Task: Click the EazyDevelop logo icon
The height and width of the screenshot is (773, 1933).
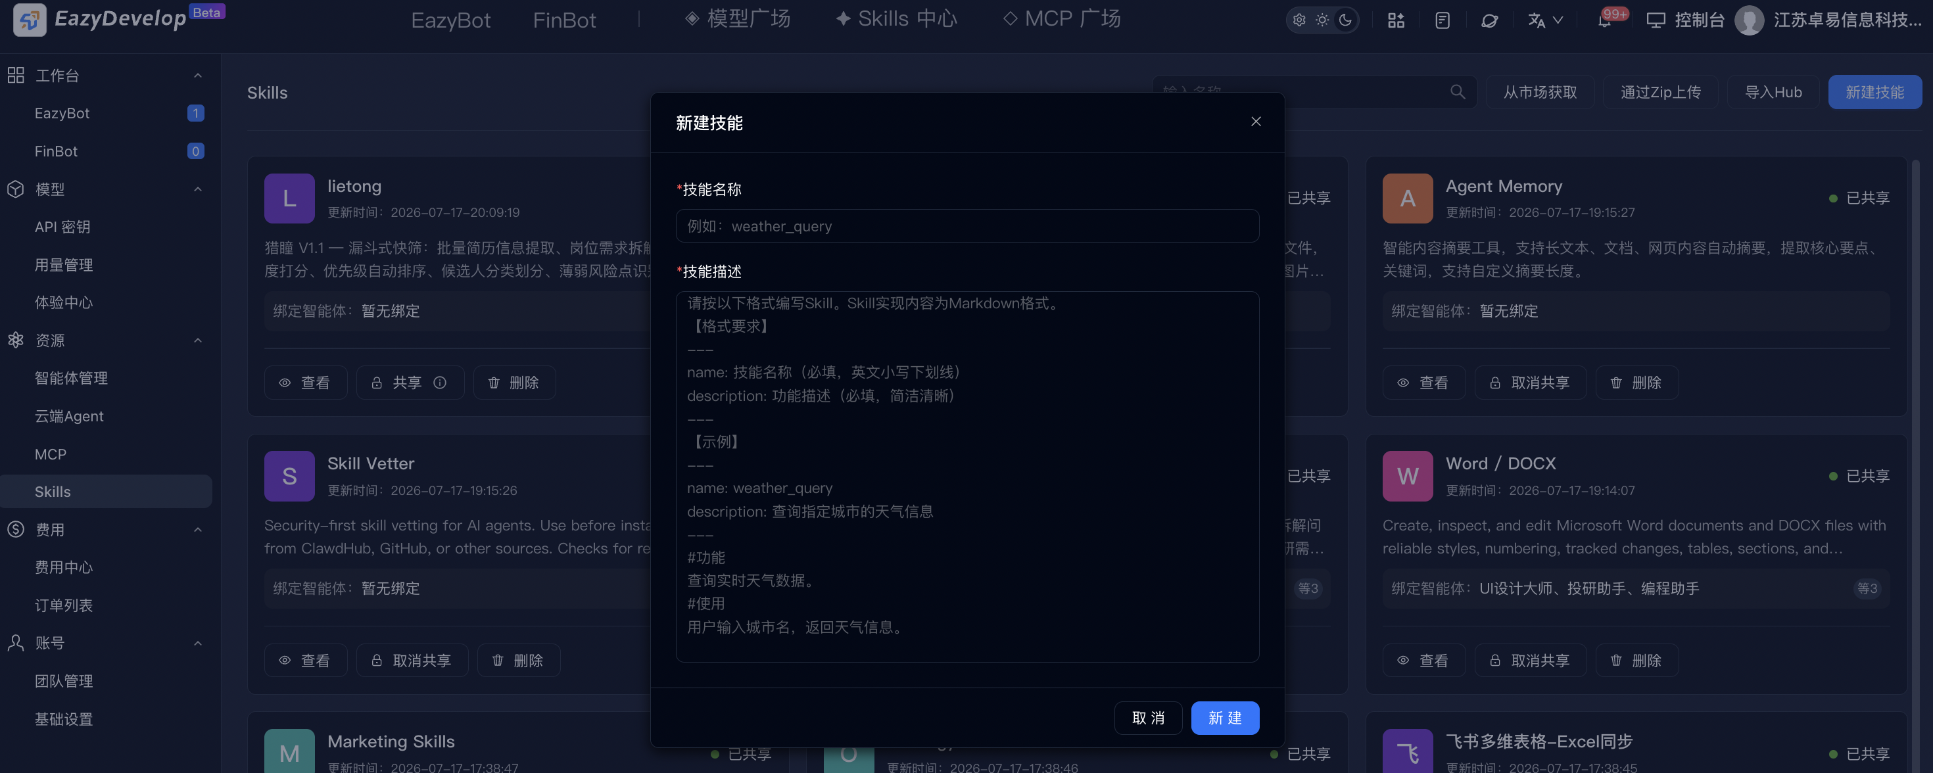Action: [x=30, y=20]
